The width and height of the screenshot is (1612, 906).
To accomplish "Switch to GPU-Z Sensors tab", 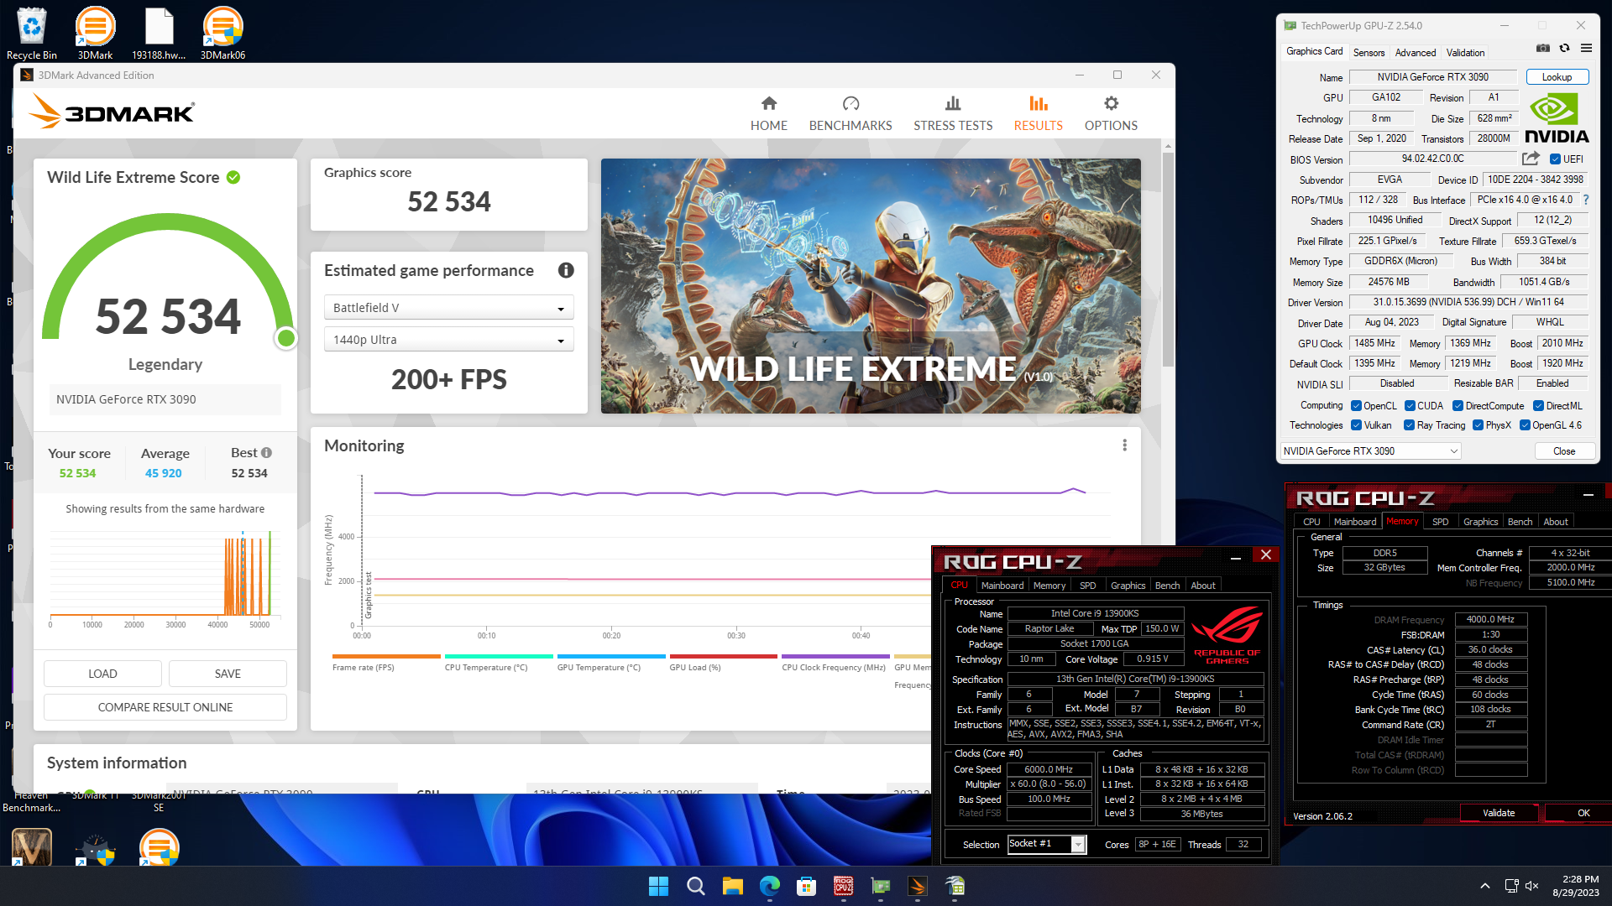I will (1369, 52).
